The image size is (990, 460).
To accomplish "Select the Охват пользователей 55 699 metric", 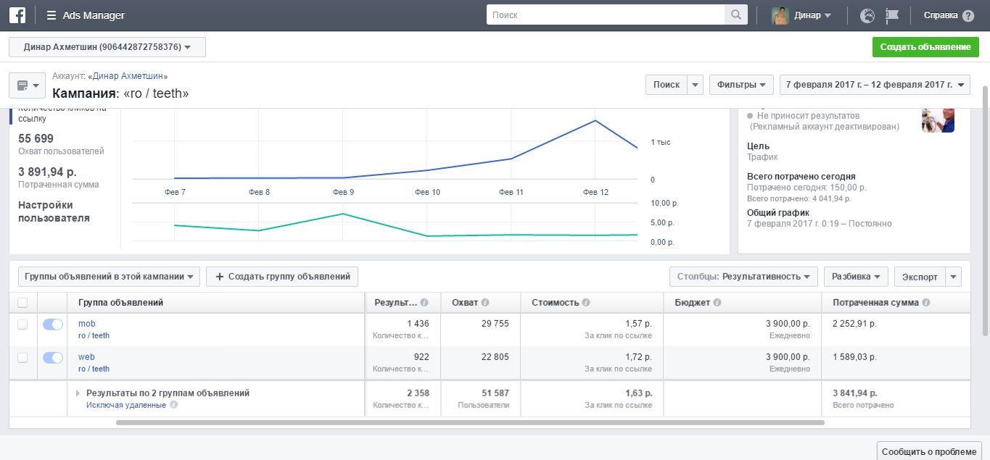I will (61, 144).
